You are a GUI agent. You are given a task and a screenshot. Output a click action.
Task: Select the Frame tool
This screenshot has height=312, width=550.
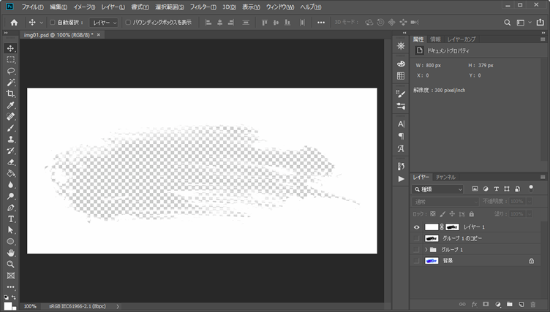(x=10, y=275)
